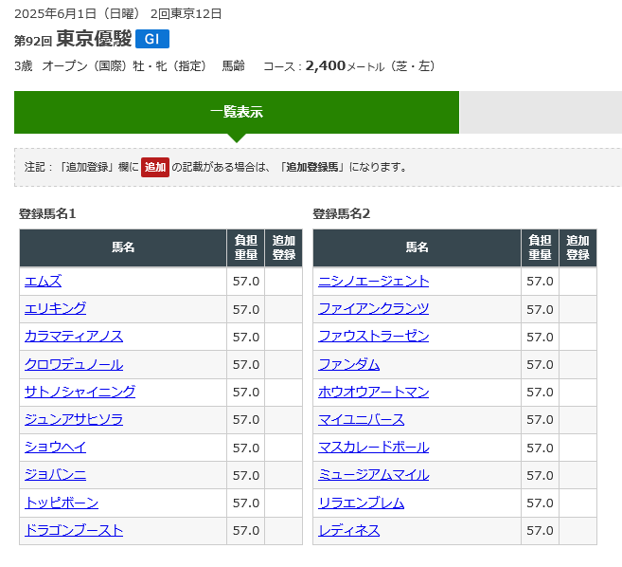This screenshot has height=567, width=622.
Task: Open horse link カラマティアノス
Action: [74, 336]
